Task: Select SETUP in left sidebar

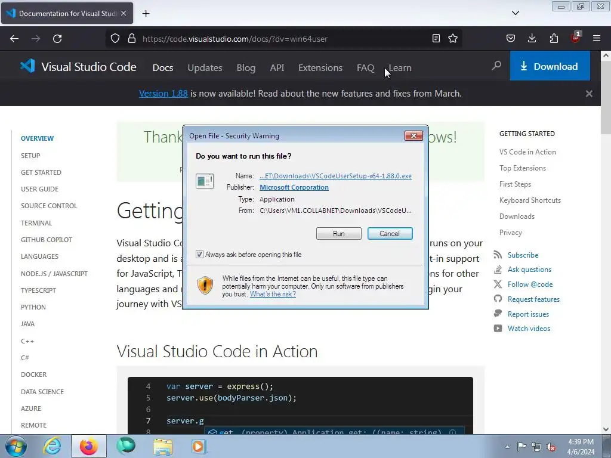Action: (x=30, y=156)
